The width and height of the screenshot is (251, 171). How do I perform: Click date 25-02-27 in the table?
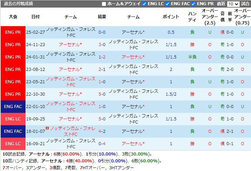[36, 32]
